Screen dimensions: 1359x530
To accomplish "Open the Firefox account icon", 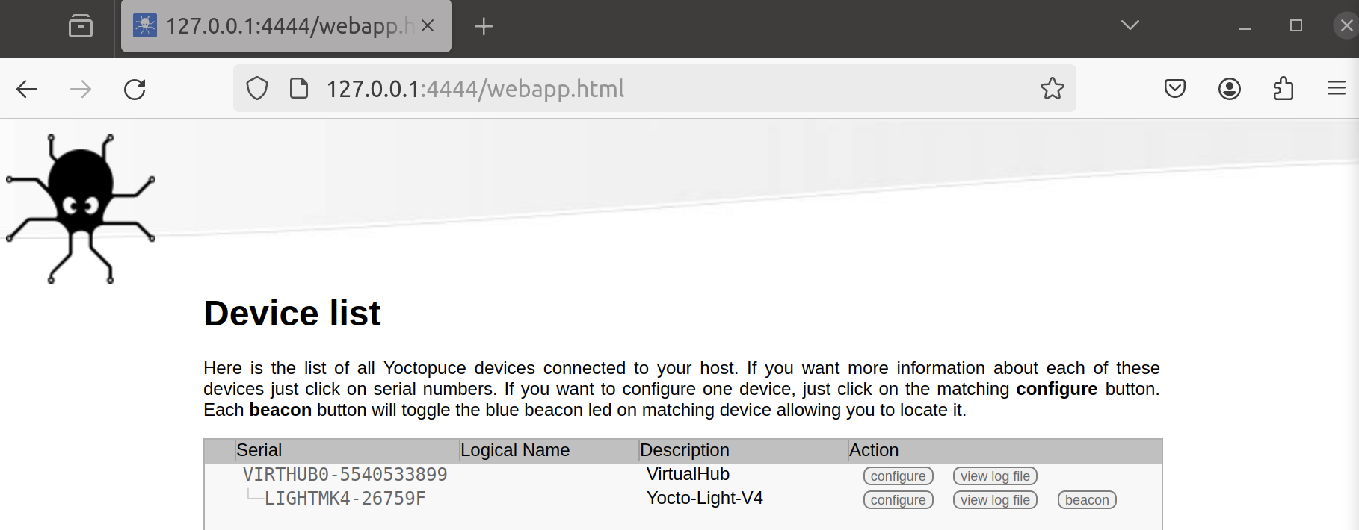I will tap(1229, 88).
